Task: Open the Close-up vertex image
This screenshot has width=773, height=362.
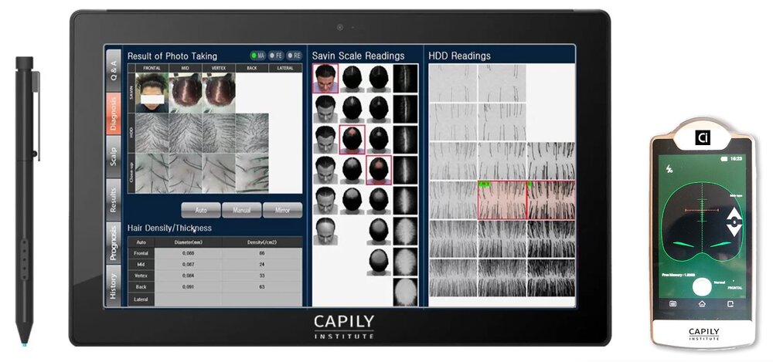Action: 219,173
